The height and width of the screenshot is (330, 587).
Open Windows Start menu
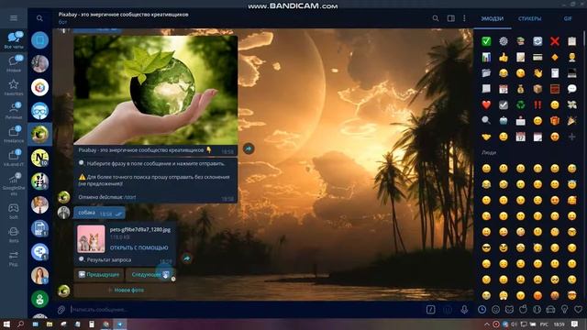(x=6, y=324)
